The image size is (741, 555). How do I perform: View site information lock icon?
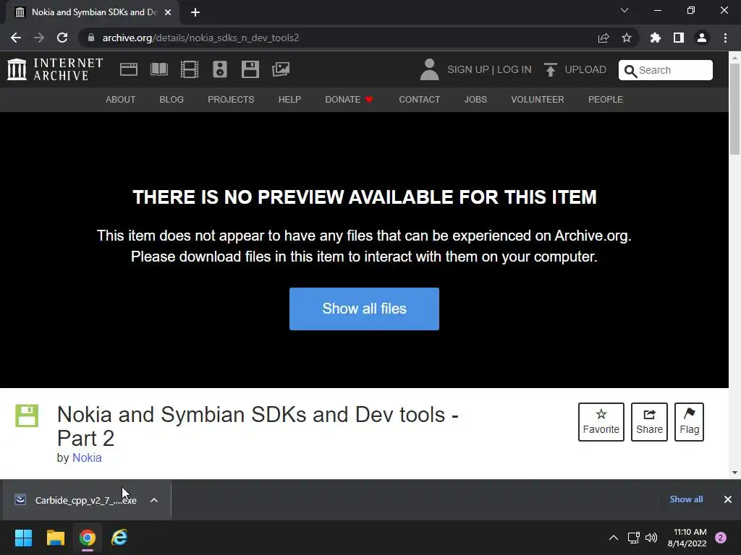[90, 38]
